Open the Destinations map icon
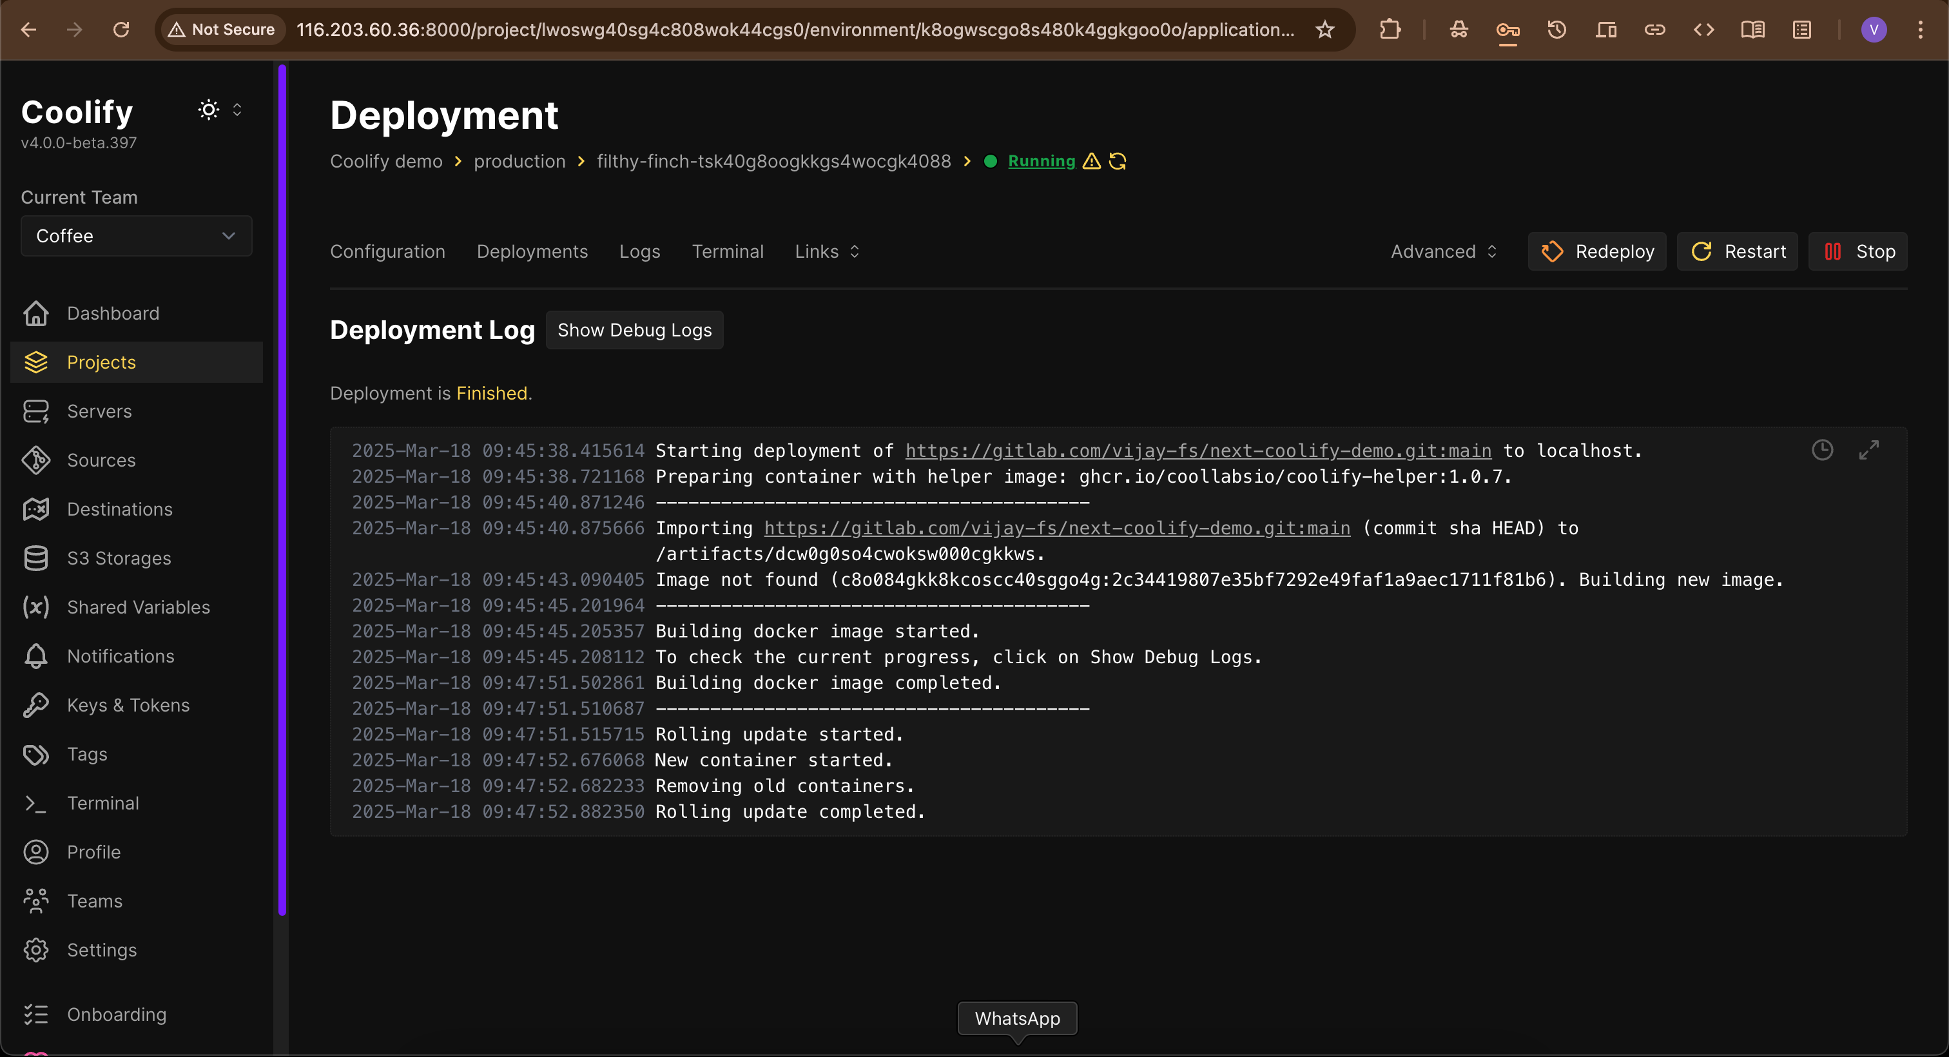 pos(35,509)
